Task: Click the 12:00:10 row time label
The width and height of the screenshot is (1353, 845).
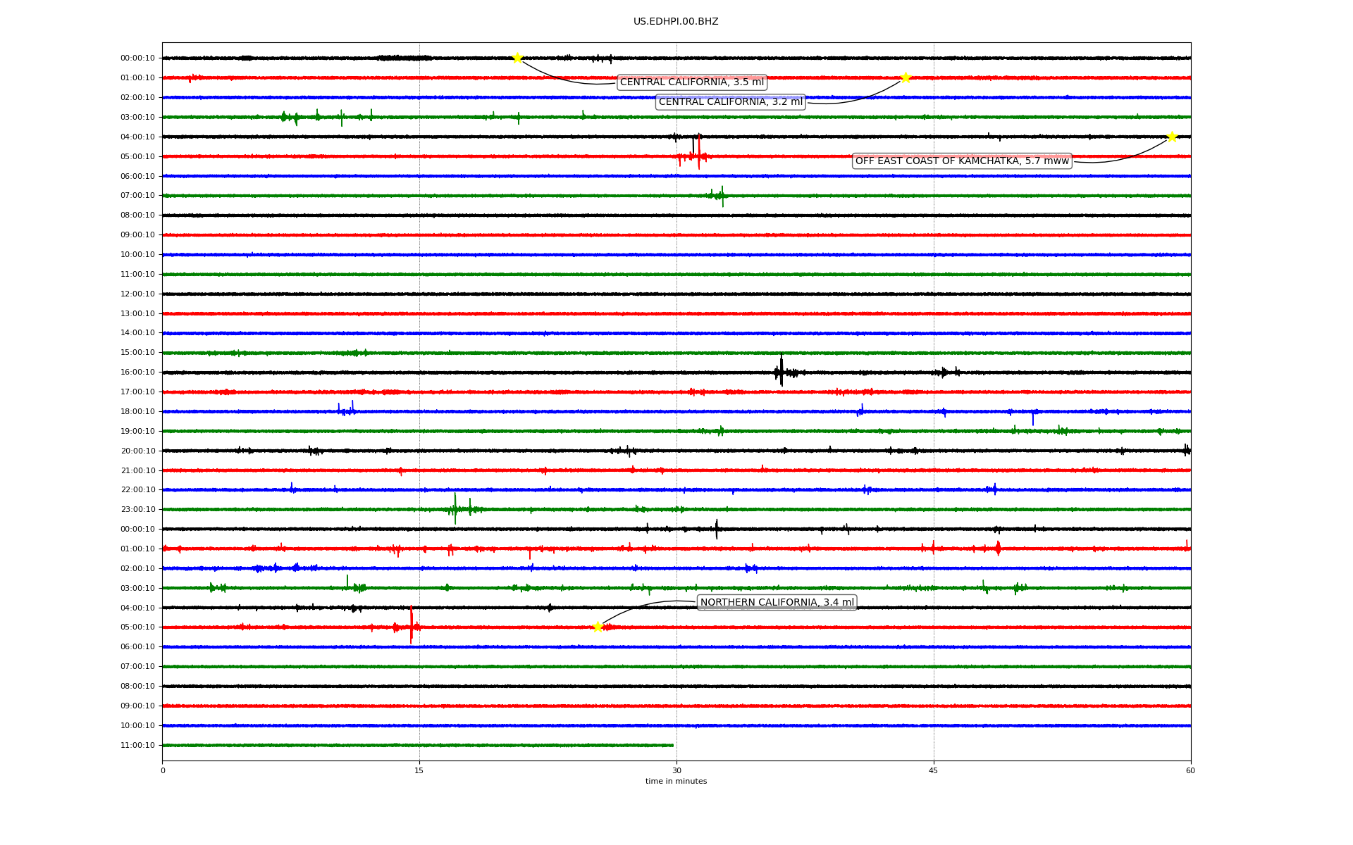Action: (137, 294)
